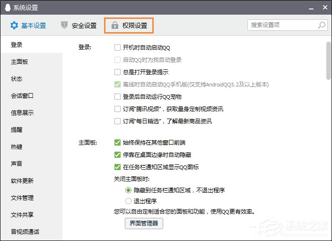Image resolution: width=332 pixels, height=241 pixels.
Task: Uncheck 在任务栏通知区域显示QQ图标
Action: pyautogui.click(x=117, y=167)
